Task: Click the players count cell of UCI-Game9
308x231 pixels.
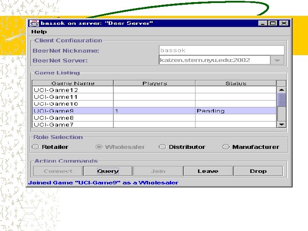Action: pos(154,111)
